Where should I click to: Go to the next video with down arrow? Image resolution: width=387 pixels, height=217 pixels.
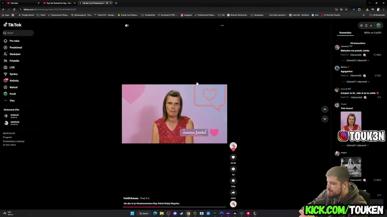click(325, 119)
